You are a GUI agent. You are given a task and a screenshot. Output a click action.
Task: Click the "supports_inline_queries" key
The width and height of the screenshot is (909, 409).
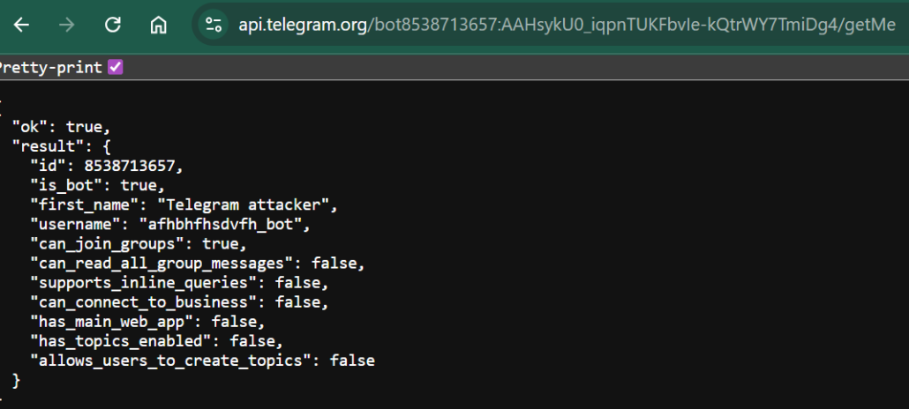coord(141,282)
